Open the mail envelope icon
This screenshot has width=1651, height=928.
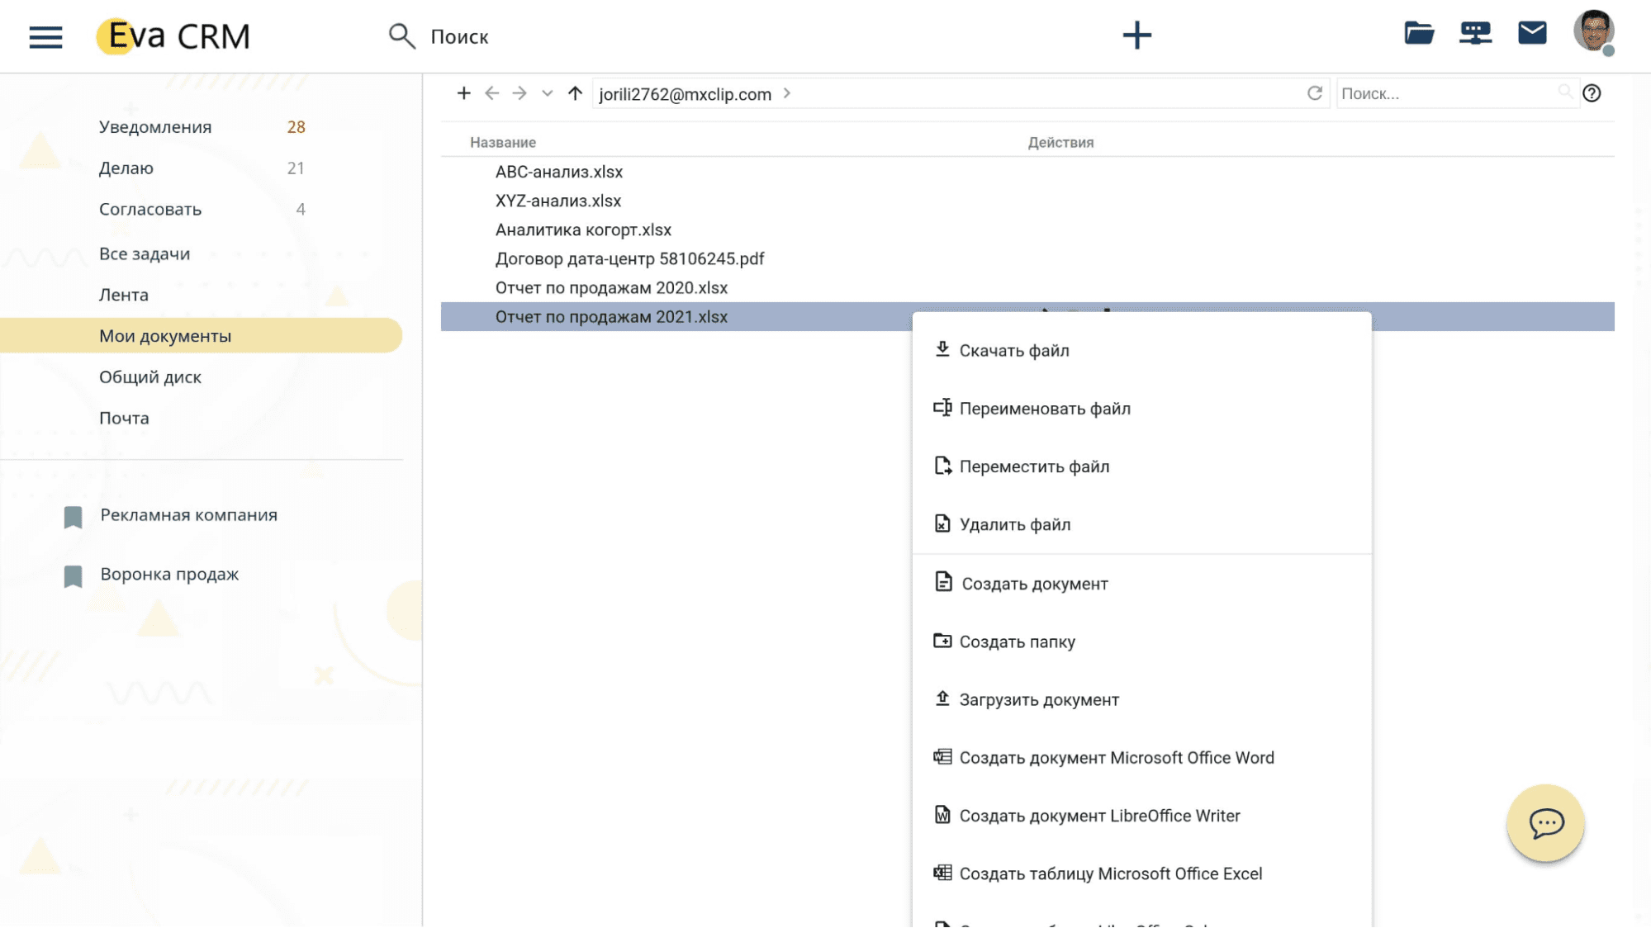(x=1532, y=33)
